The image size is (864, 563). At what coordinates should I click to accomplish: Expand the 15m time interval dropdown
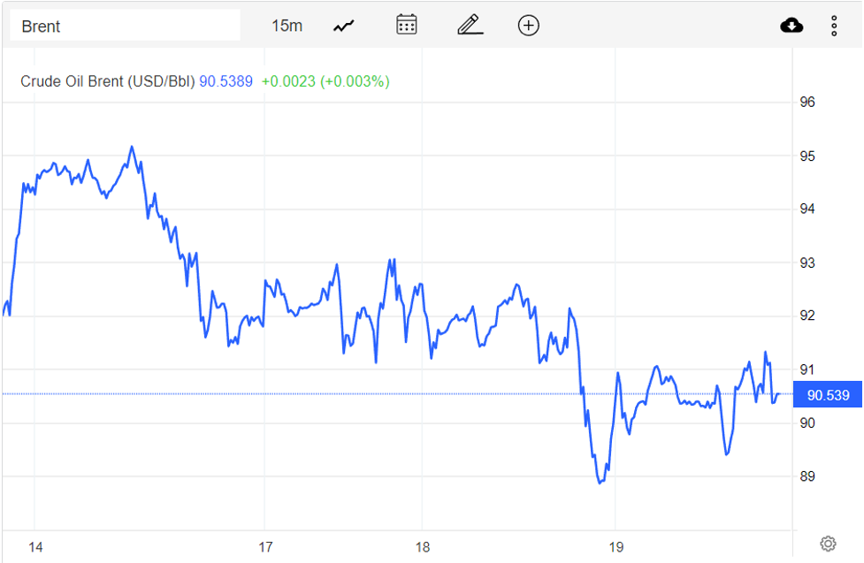pyautogui.click(x=287, y=26)
